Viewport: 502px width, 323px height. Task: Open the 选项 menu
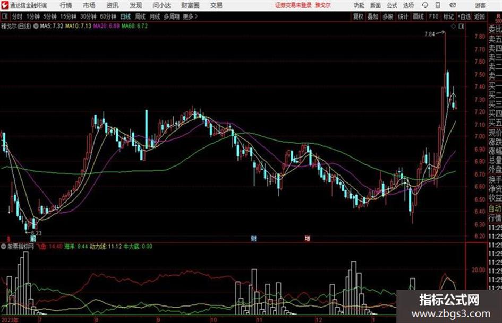tap(409, 5)
